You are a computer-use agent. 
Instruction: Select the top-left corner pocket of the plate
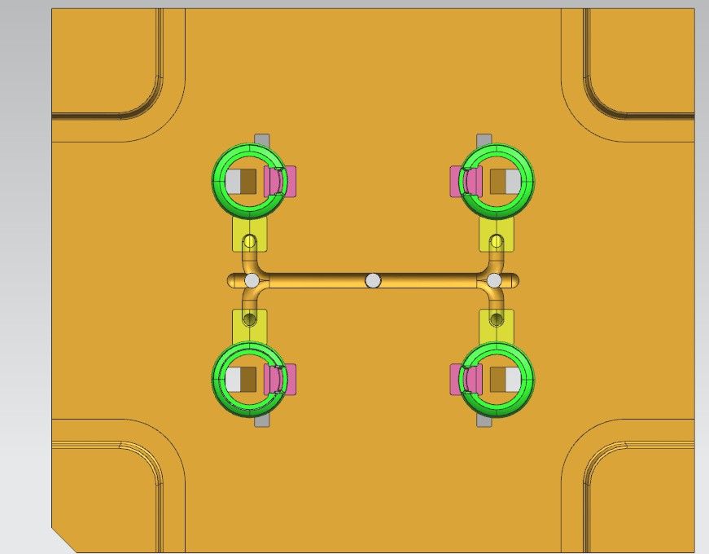coord(106,61)
